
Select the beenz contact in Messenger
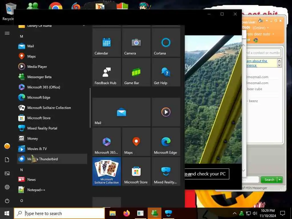pyautogui.click(x=253, y=101)
